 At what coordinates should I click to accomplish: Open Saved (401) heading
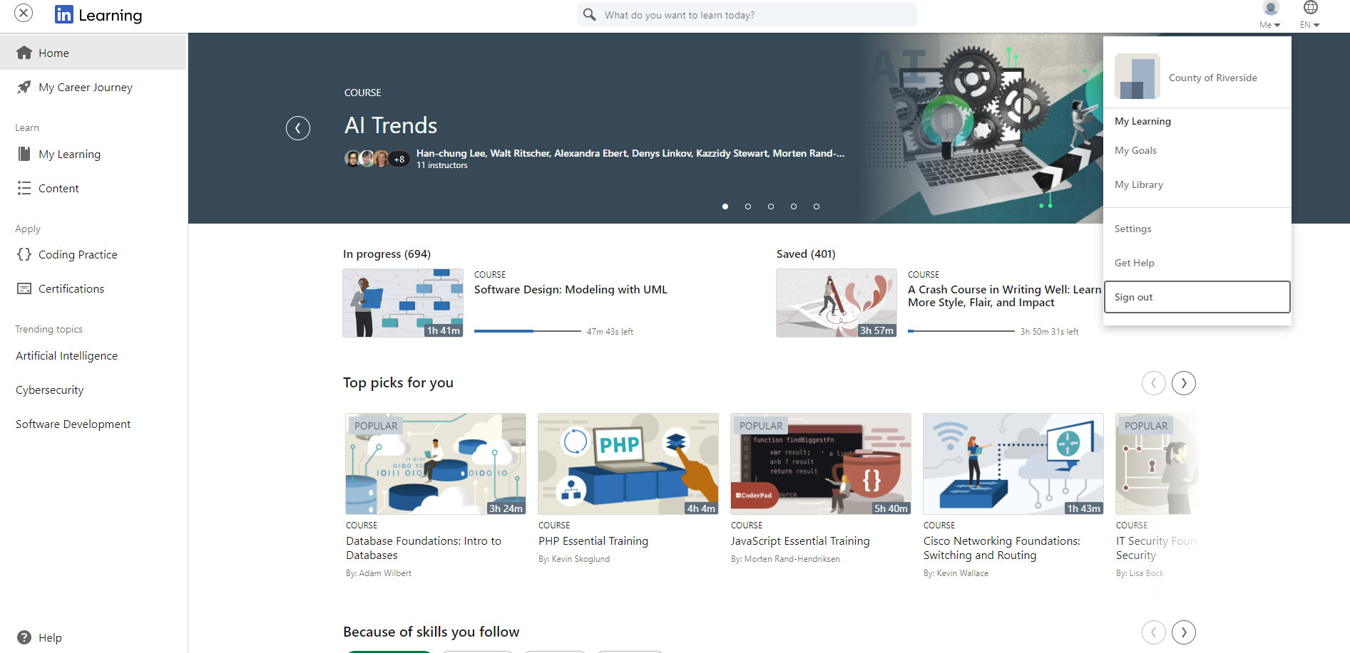[806, 254]
